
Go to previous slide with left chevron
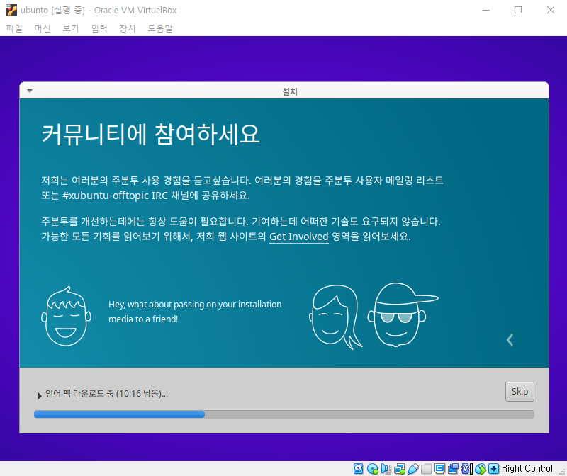pyautogui.click(x=510, y=340)
